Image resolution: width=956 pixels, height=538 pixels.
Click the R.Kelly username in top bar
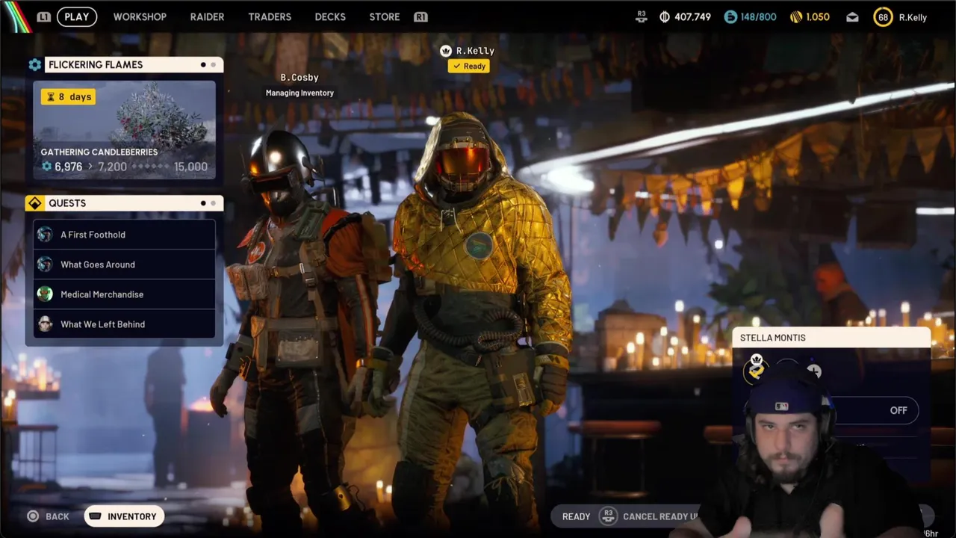tap(913, 17)
